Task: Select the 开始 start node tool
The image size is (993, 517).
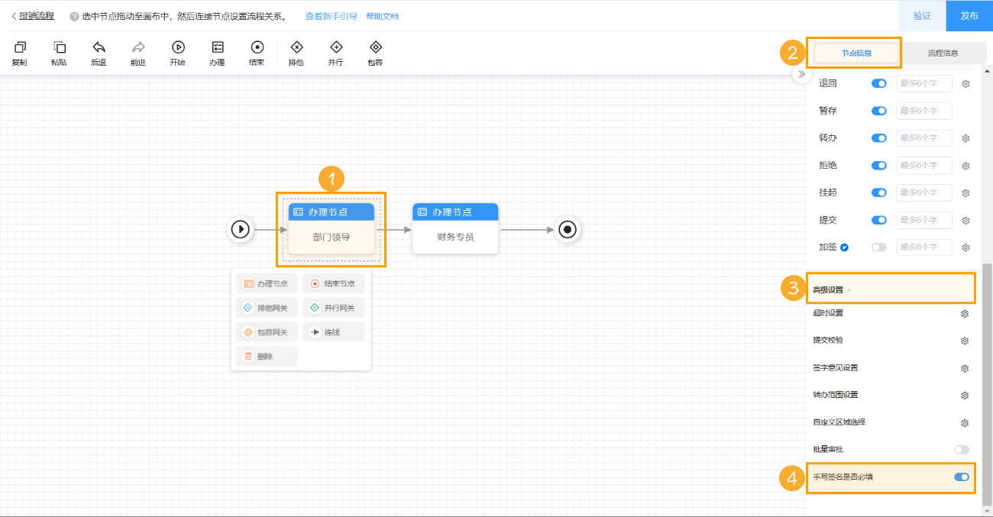Action: [177, 48]
